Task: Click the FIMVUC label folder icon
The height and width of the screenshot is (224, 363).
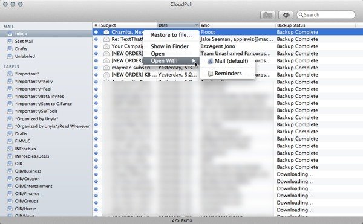Action: (x=10, y=141)
